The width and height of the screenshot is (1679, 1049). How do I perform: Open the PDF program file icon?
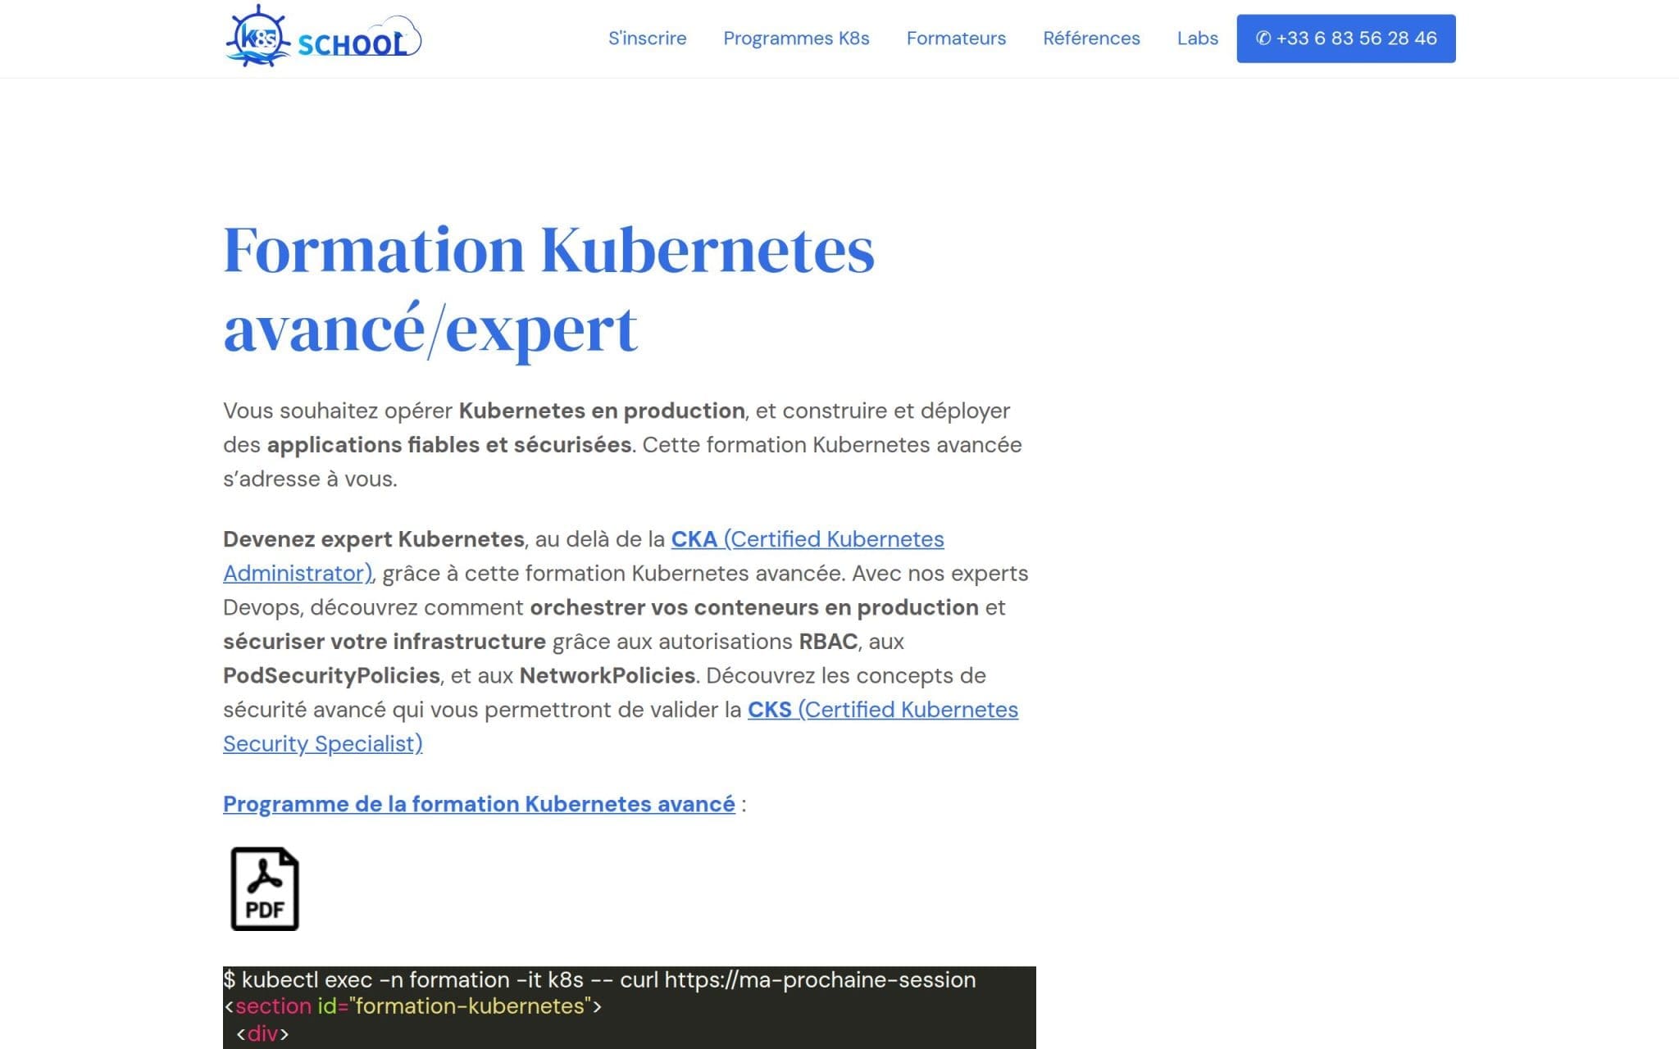tap(265, 889)
